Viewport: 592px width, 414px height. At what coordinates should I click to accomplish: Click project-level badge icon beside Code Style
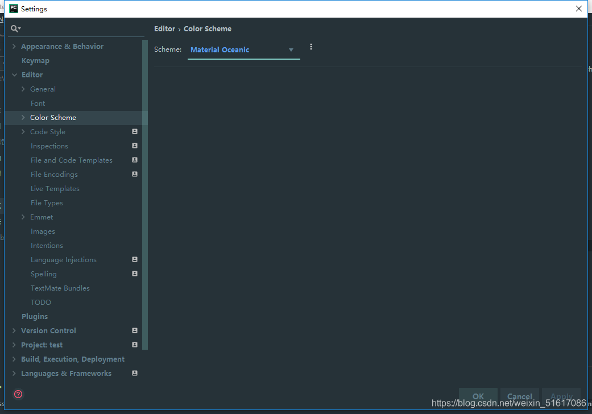(135, 131)
